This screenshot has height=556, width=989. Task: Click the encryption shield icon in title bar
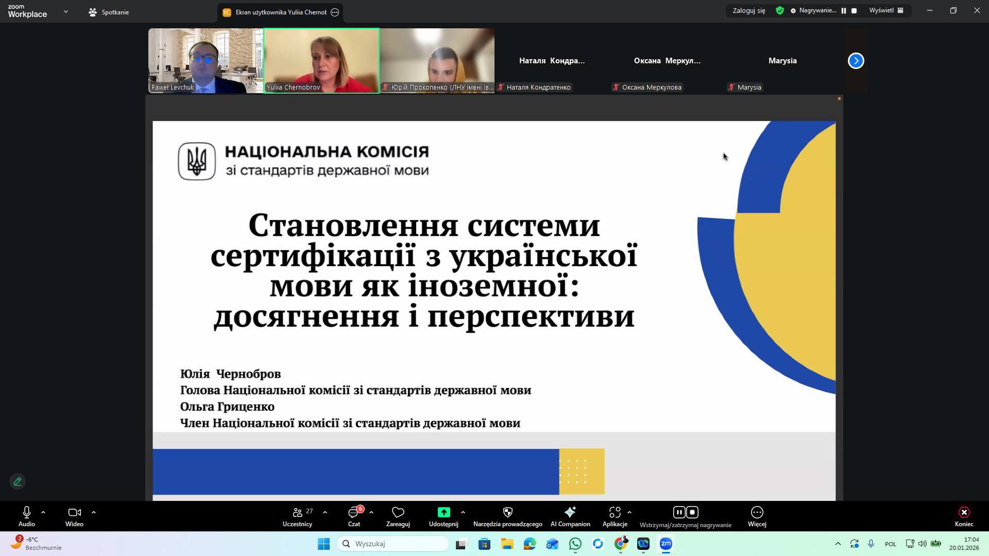(780, 10)
